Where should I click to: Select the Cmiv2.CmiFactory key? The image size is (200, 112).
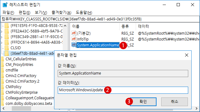[21, 76]
